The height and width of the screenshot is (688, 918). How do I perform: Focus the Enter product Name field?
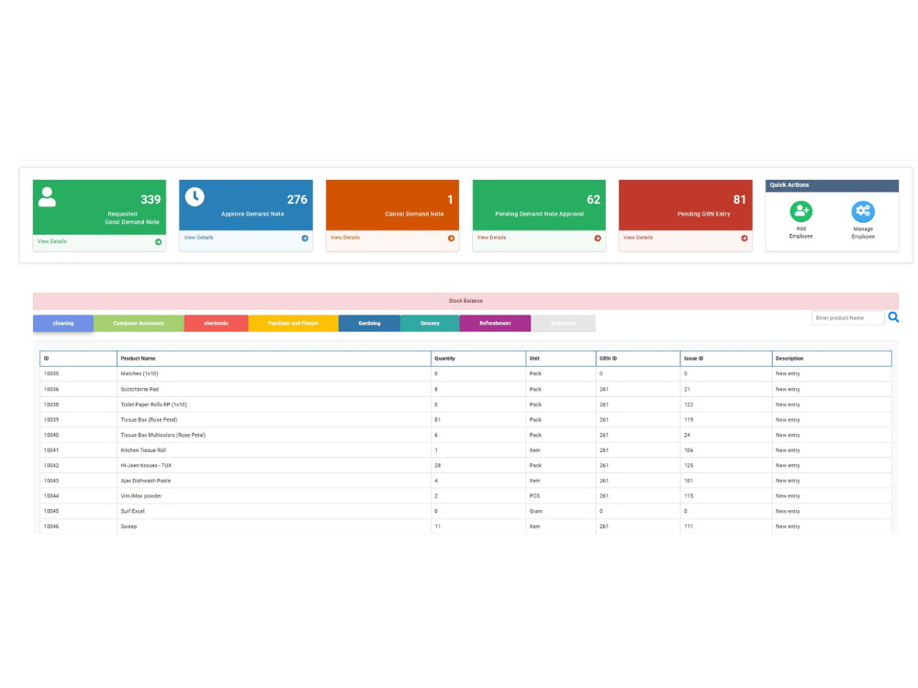click(847, 317)
